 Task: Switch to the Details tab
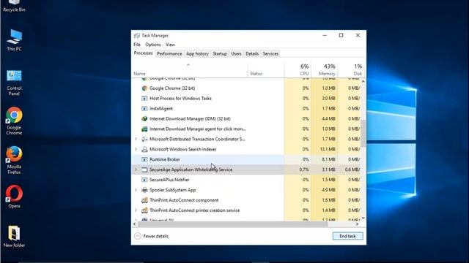(252, 53)
